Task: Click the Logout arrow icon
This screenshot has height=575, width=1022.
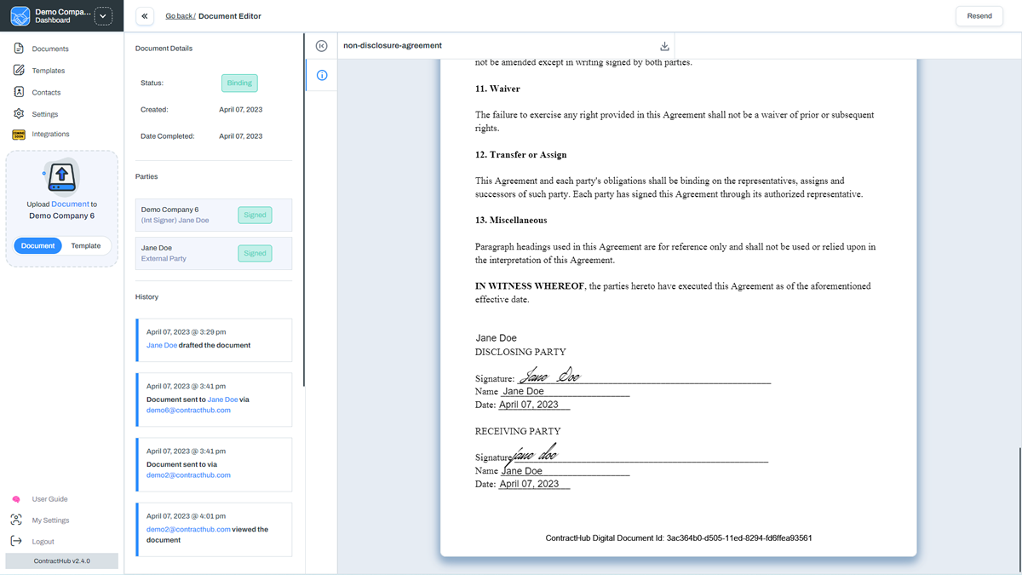Action: (16, 541)
